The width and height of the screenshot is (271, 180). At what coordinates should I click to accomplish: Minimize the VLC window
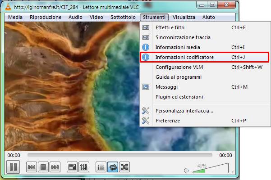point(202,5)
